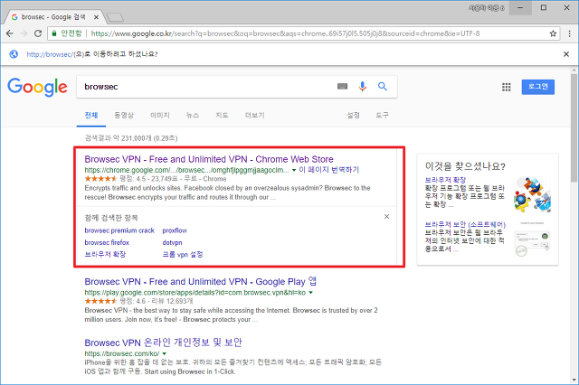
Task: Open on-screen keyboard icon in search box
Action: pyautogui.click(x=342, y=86)
